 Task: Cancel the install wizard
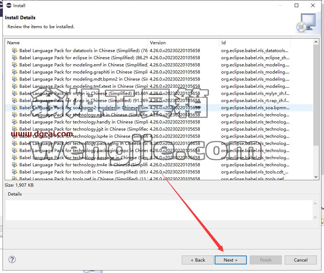click(x=301, y=260)
